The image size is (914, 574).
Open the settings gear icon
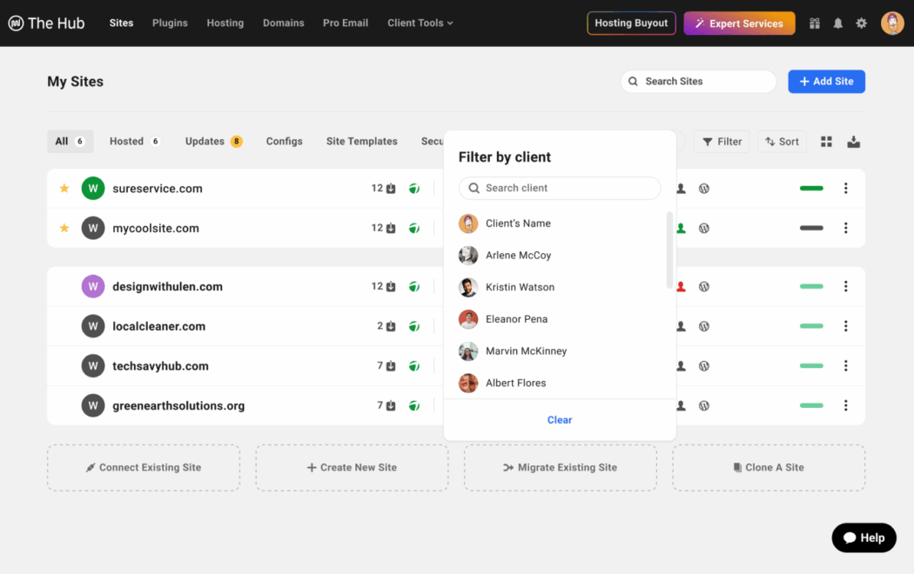861,23
